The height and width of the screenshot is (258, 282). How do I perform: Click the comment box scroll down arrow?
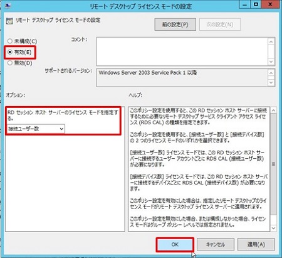271,62
